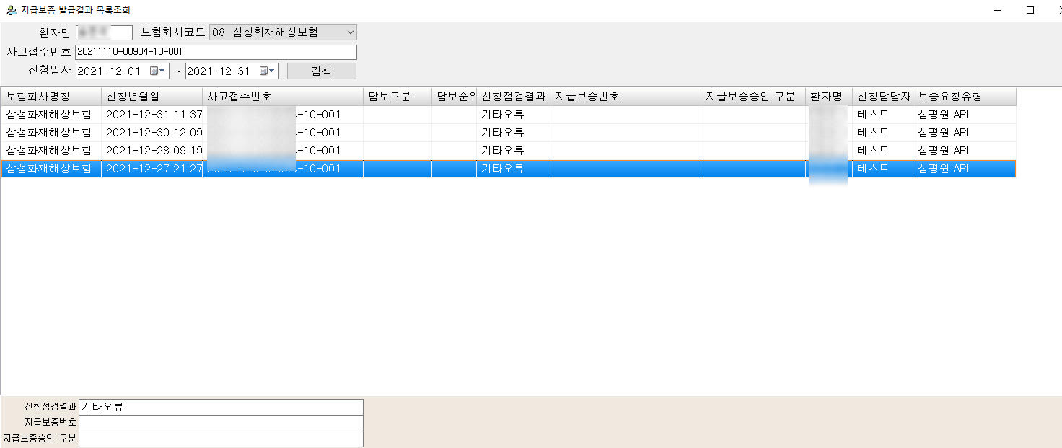Click the 신청점검결과 column header
This screenshot has height=448, width=1062.
(x=512, y=97)
